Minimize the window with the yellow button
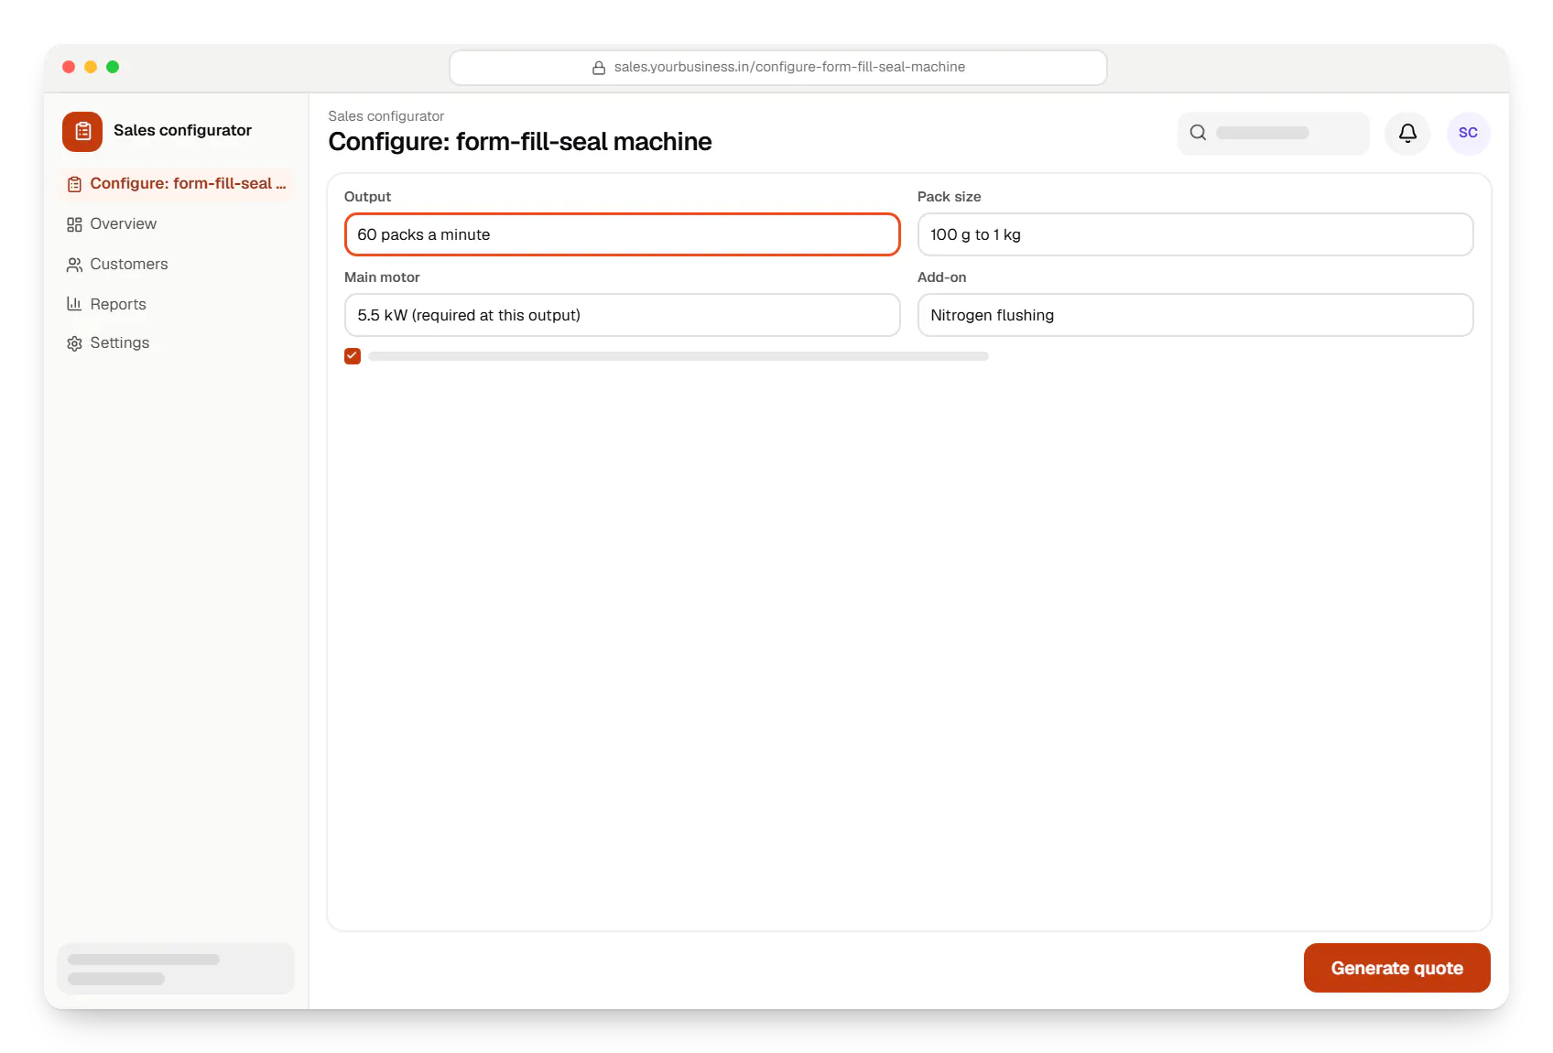 (91, 67)
